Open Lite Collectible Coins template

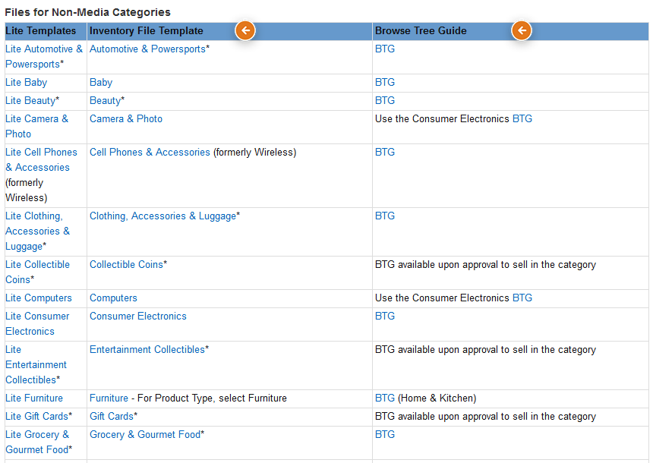37,272
